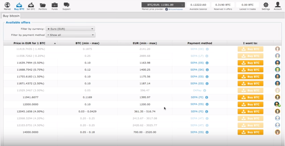Viewport: 285px width, 146px height.
Task: Click the Payment method column header
Action: click(200, 43)
